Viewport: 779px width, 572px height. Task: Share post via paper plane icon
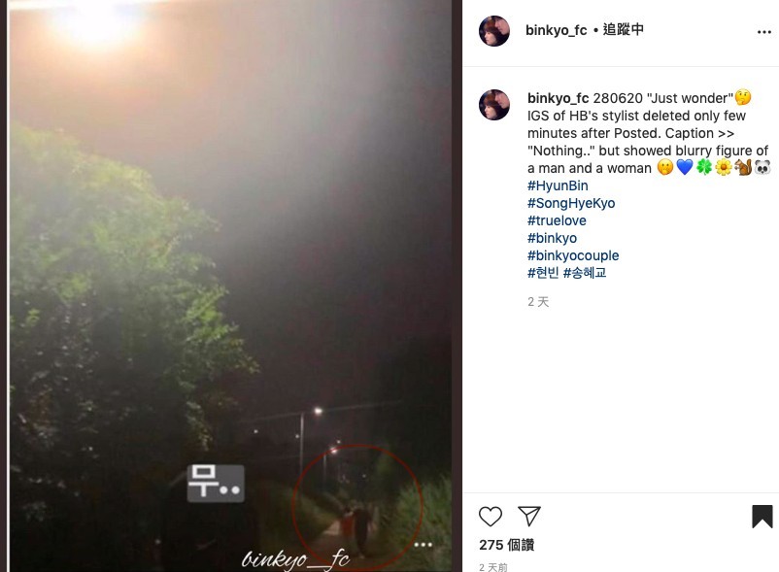pos(529,517)
